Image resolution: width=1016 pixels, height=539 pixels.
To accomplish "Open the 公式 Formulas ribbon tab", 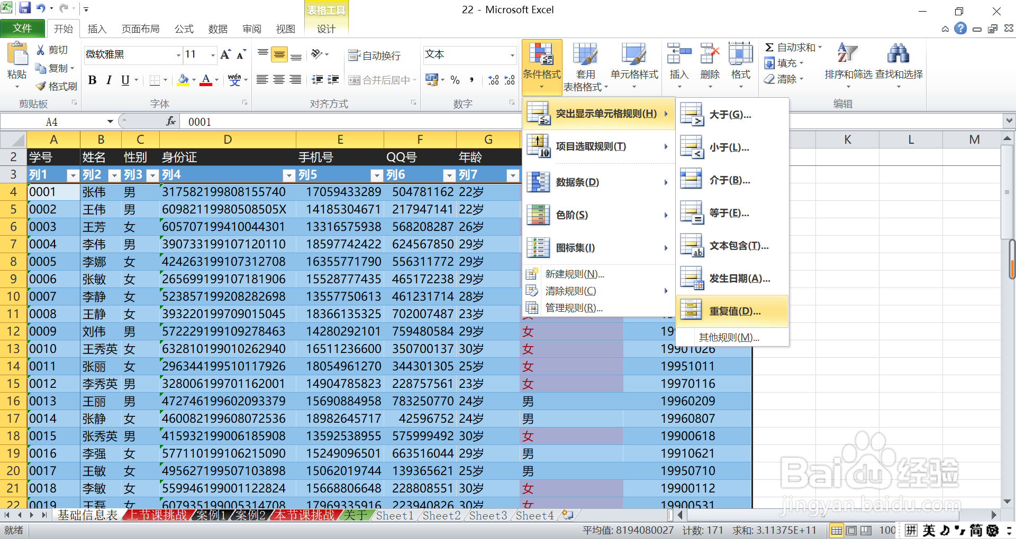I will pyautogui.click(x=184, y=29).
